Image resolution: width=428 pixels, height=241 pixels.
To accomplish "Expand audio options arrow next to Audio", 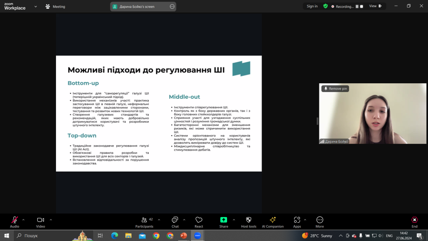I will [23, 220].
